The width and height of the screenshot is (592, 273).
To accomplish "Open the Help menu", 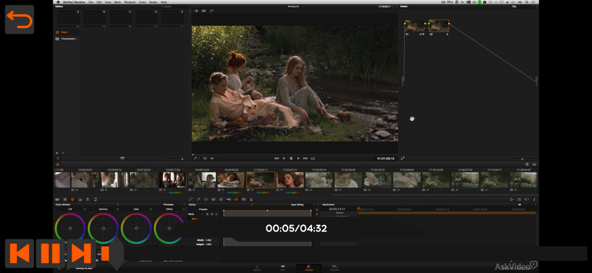I will pyautogui.click(x=164, y=2).
